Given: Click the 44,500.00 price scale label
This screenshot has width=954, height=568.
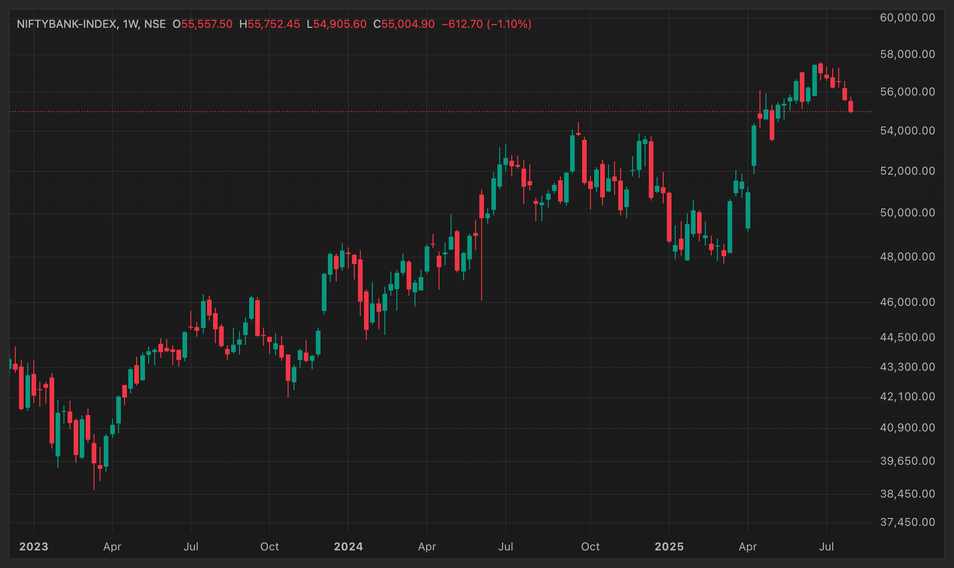Looking at the screenshot, I should click(x=907, y=337).
